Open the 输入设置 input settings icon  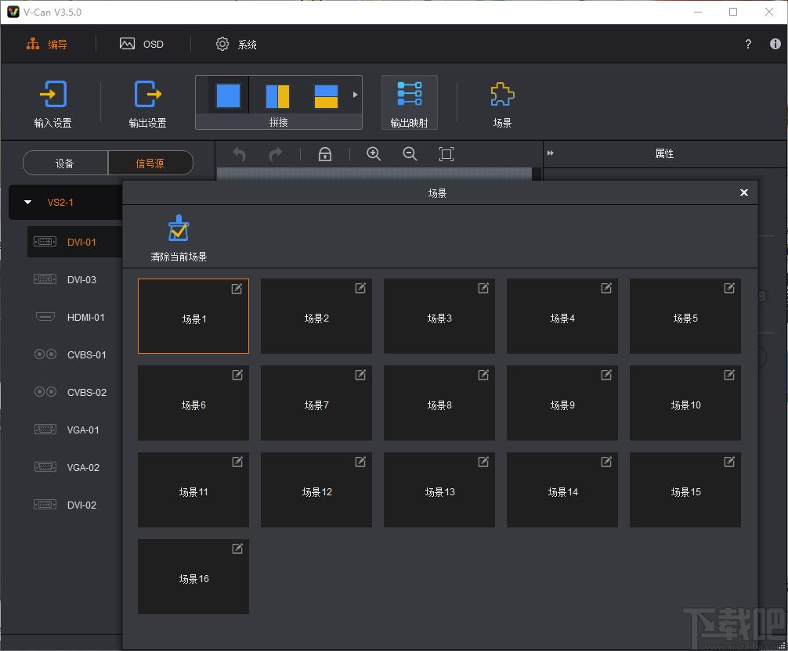[x=52, y=94]
